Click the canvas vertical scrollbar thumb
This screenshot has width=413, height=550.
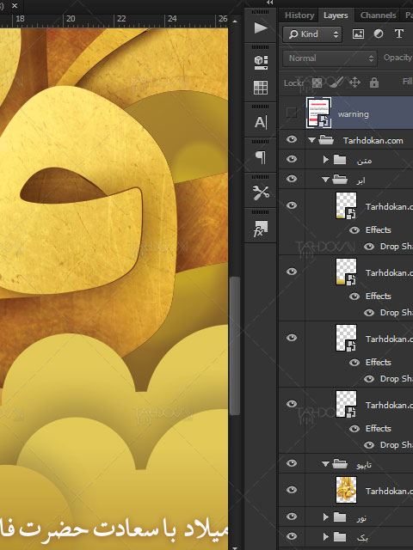[235, 345]
